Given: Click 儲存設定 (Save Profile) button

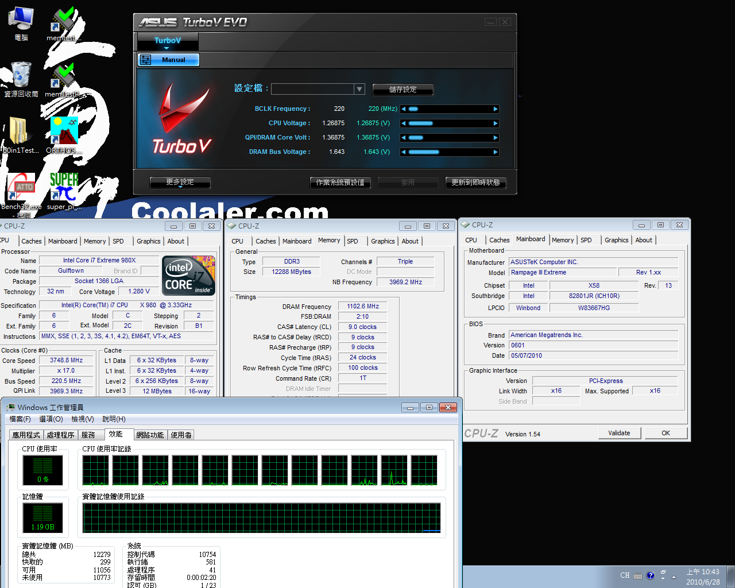Looking at the screenshot, I should coord(403,90).
